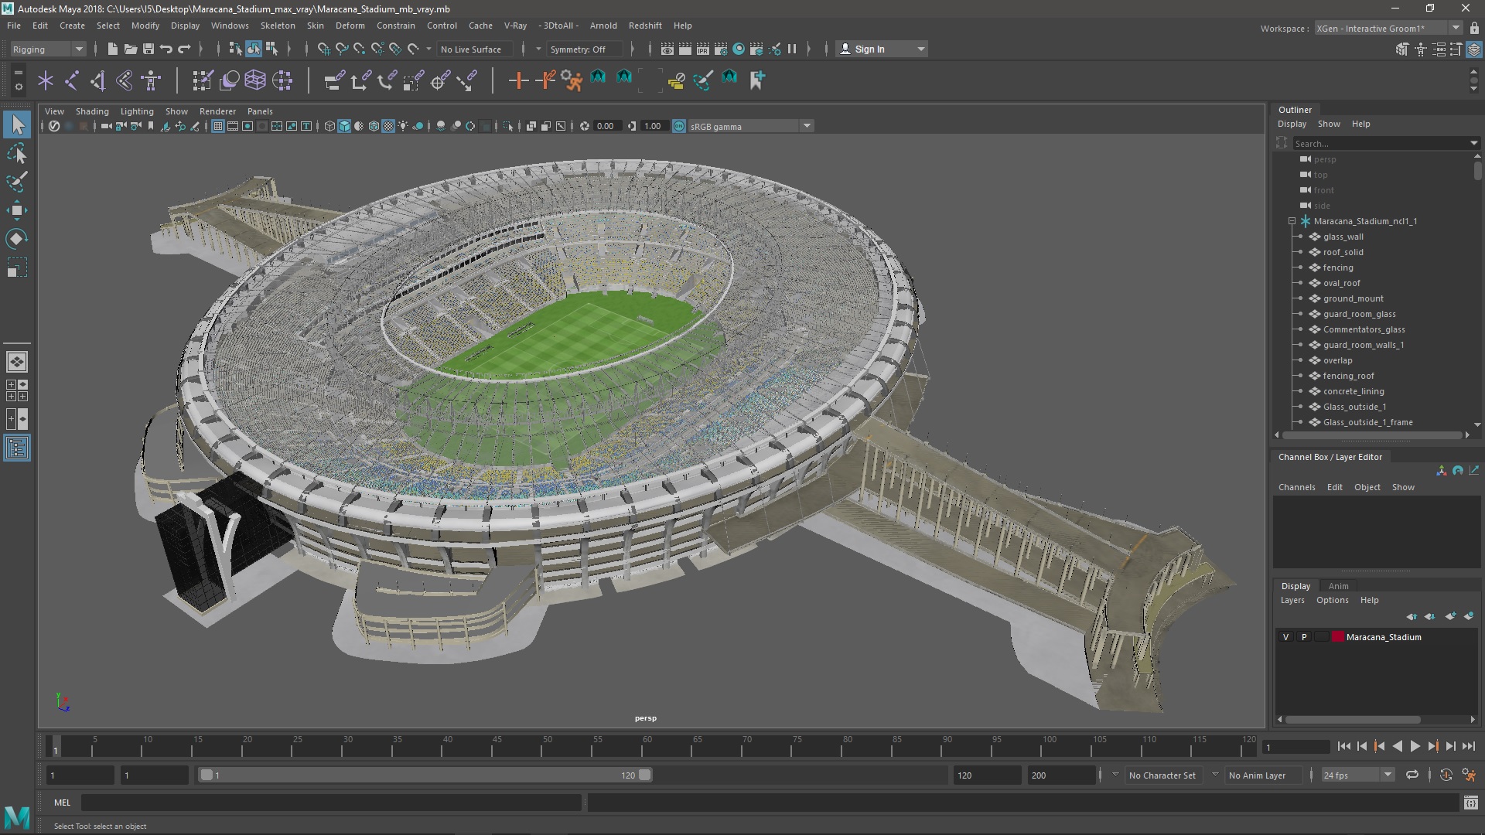Toggle loop playback mode button
Screen dimensions: 1485x835
[x=1412, y=775]
